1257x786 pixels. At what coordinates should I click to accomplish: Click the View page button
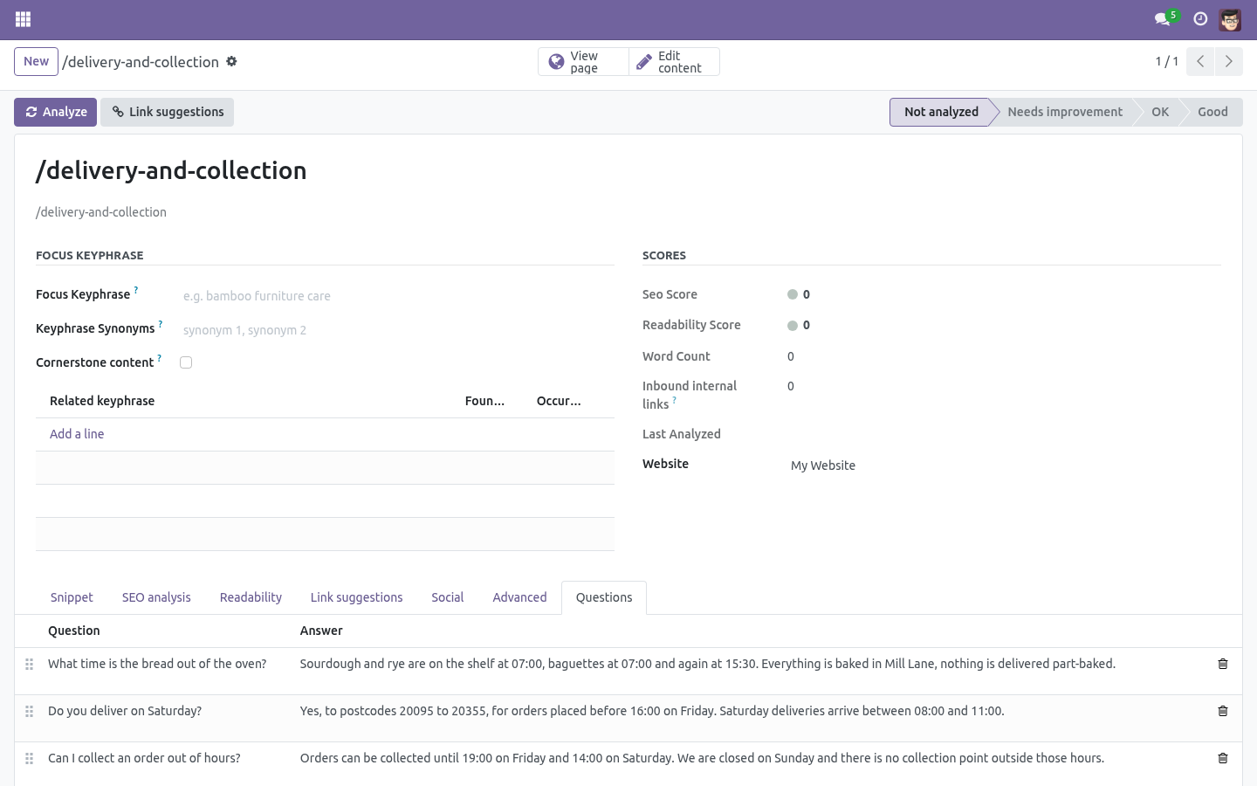click(583, 62)
